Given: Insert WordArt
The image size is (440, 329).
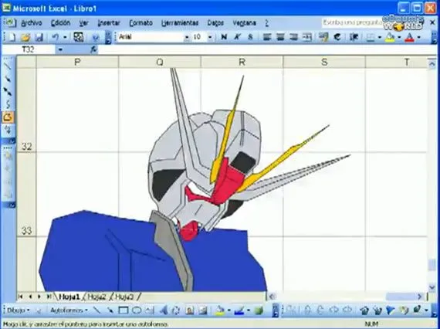Looking at the screenshot, I should (164, 310).
